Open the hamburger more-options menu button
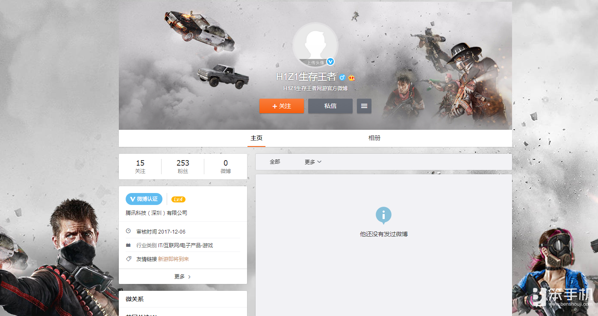The image size is (598, 316). coord(364,106)
